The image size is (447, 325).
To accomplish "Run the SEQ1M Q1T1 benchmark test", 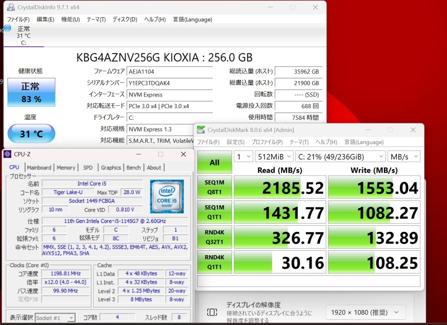I will pos(214,212).
